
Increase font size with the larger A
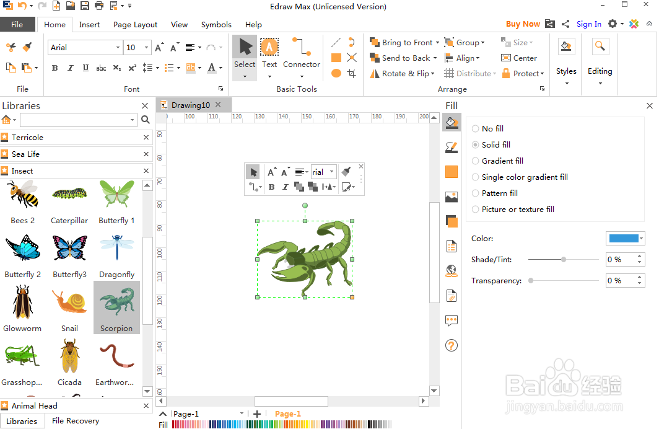coord(159,48)
